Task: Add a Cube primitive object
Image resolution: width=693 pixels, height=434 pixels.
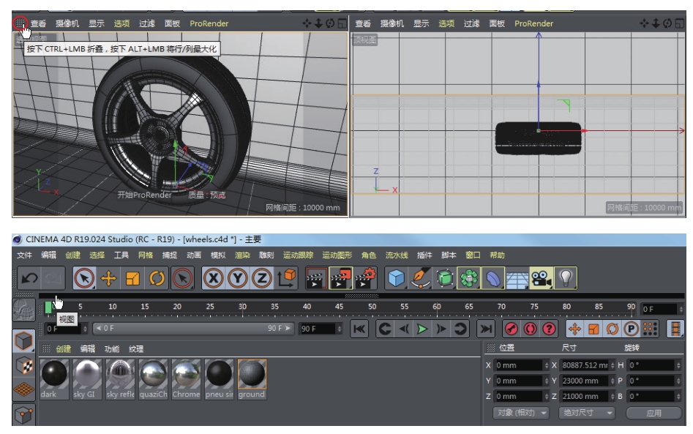Action: click(396, 278)
